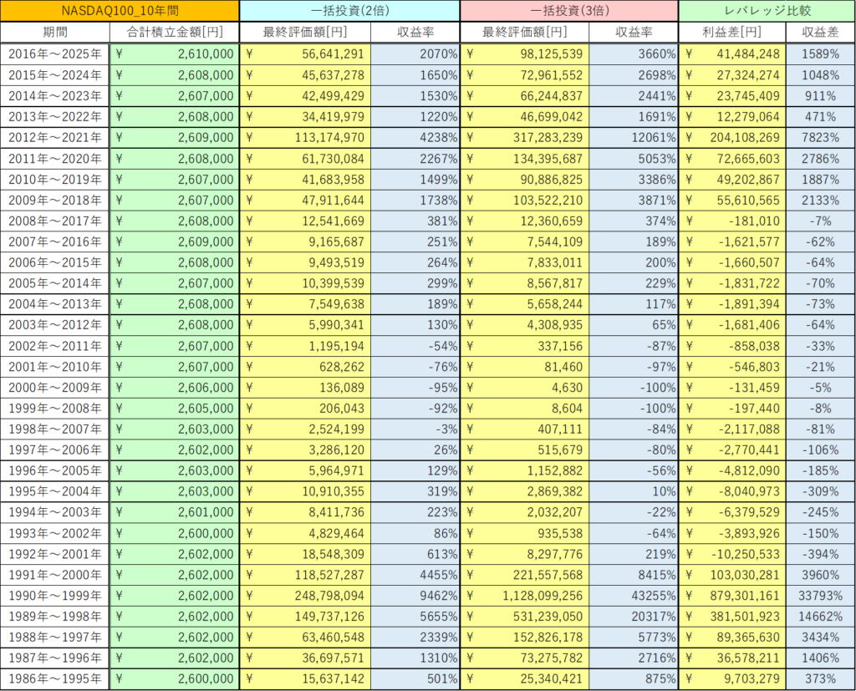Click the 113,174,970 final valuation cell
This screenshot has height=691, width=856.
[305, 138]
